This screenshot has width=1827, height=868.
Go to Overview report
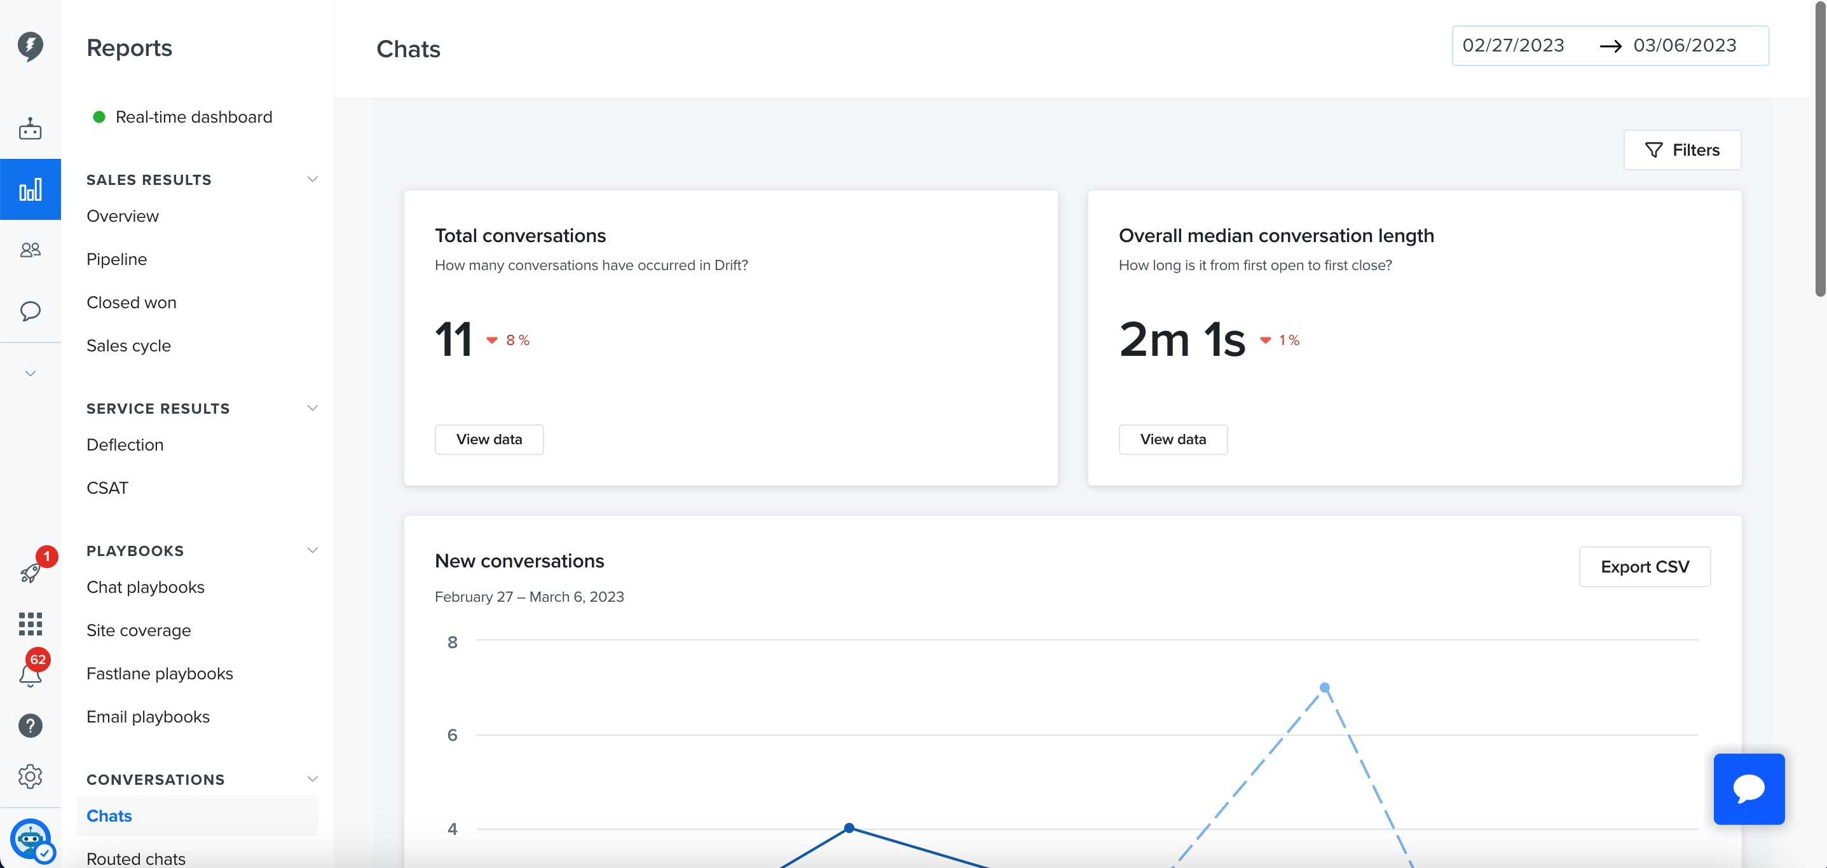123,216
